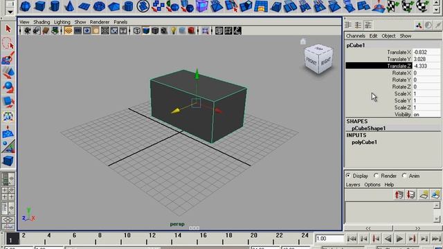Image resolution: width=443 pixels, height=249 pixels.
Task: Click the shelf scroll up arrow
Action: (437, 2)
